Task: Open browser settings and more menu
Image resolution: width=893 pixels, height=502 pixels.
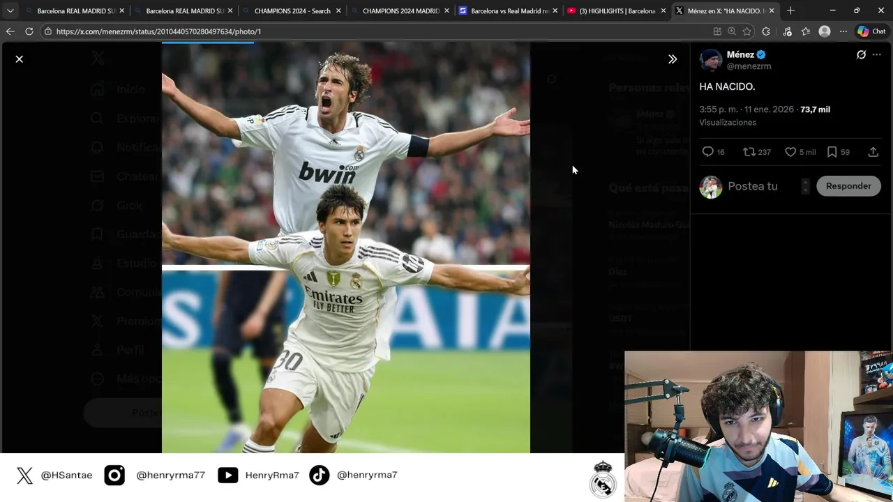Action: point(843,31)
